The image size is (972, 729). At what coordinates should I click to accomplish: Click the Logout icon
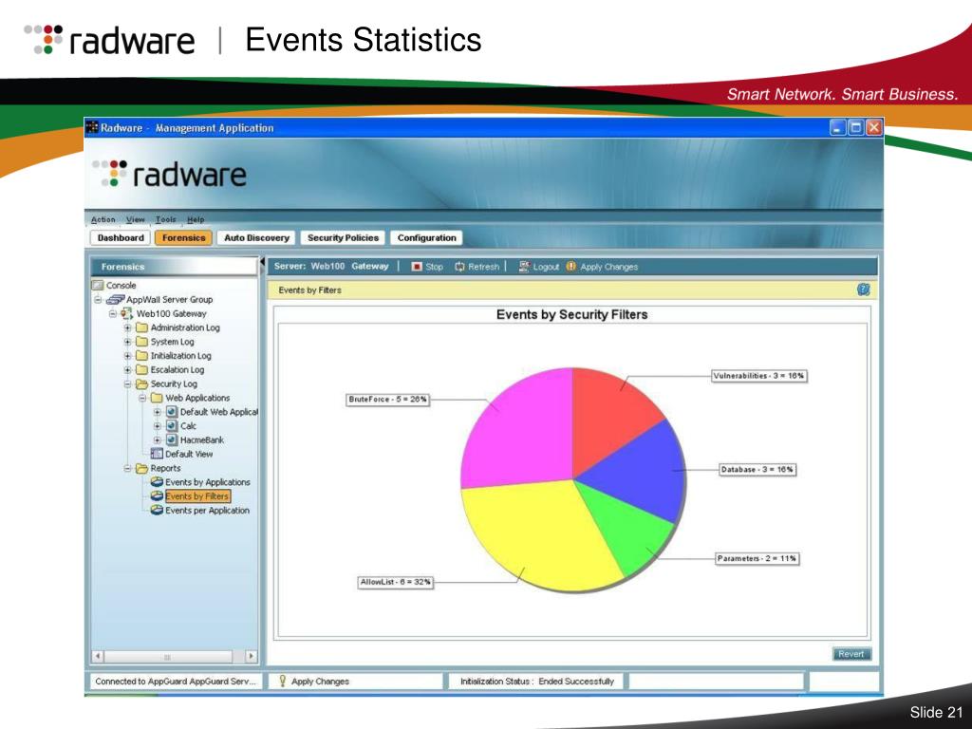pos(524,267)
